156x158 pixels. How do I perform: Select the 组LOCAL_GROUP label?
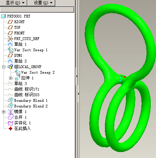tap(28, 67)
